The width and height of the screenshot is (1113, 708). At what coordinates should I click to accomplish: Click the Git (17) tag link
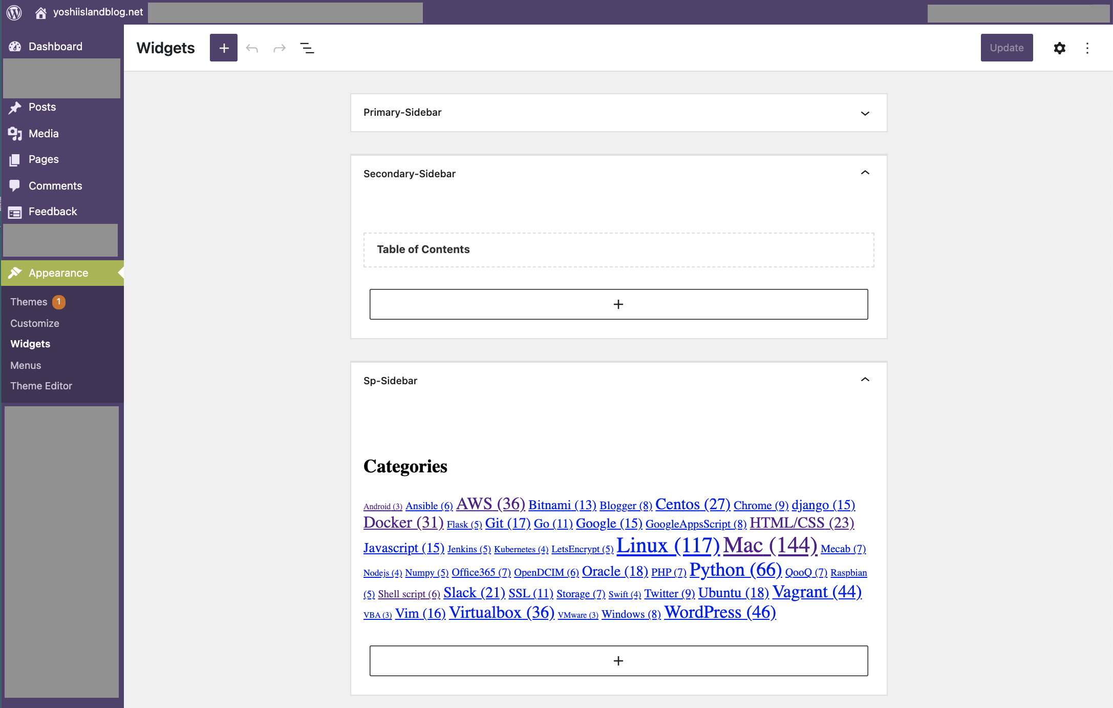coord(508,523)
